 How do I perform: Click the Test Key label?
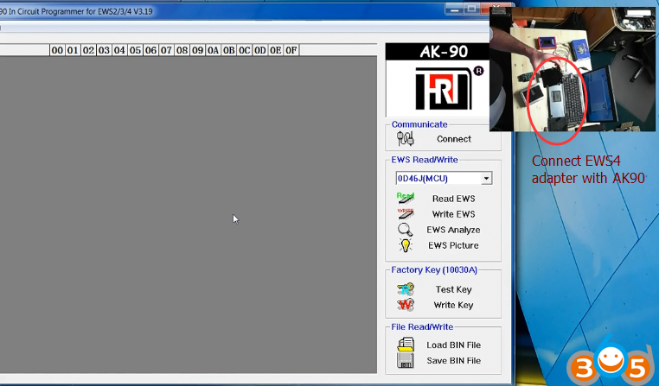[453, 289]
